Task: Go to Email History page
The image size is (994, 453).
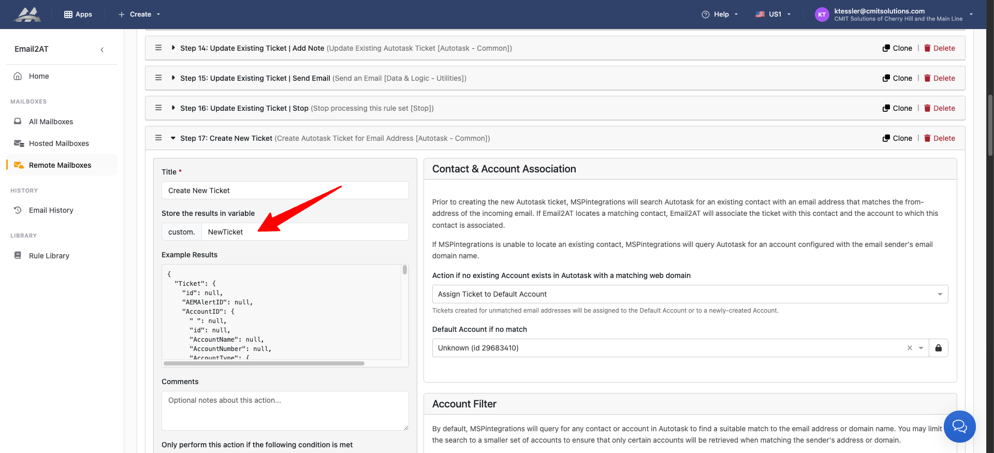Action: [x=51, y=210]
